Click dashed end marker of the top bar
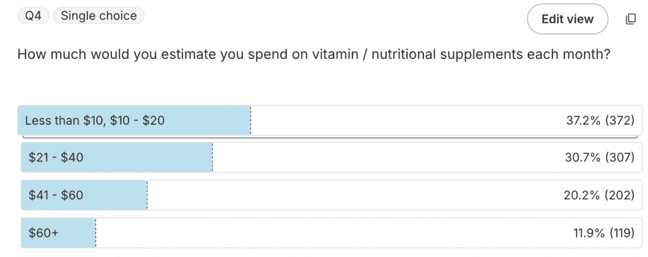This screenshot has height=257, width=648. tap(251, 120)
